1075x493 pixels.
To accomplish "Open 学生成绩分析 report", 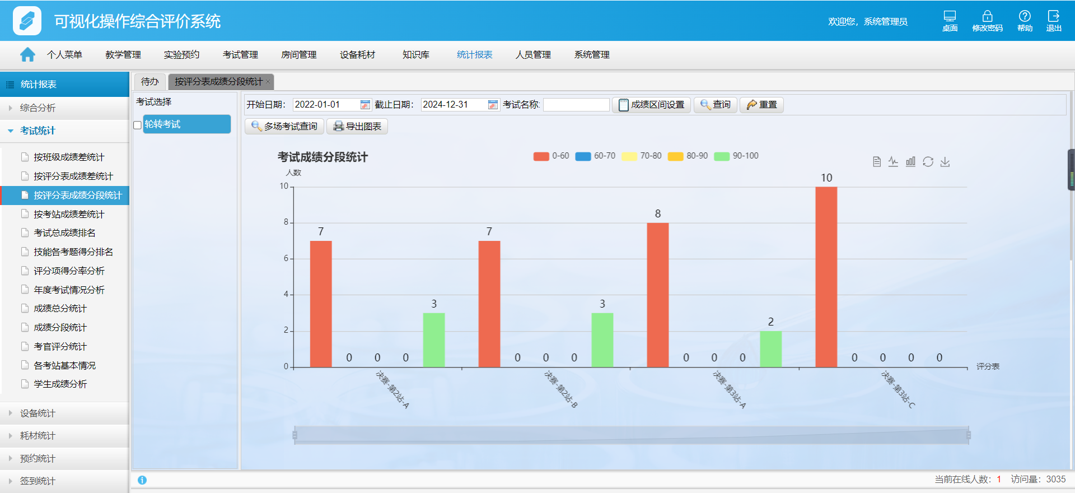I will click(60, 384).
